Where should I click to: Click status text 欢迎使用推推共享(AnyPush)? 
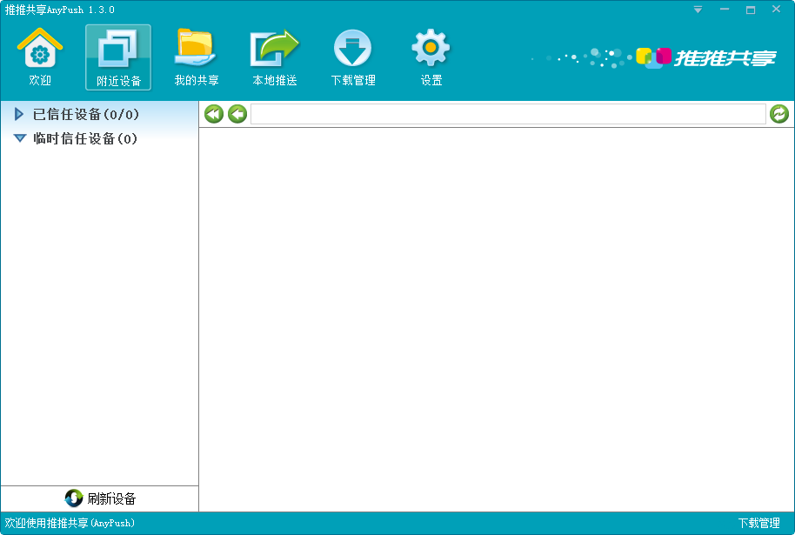click(x=70, y=524)
